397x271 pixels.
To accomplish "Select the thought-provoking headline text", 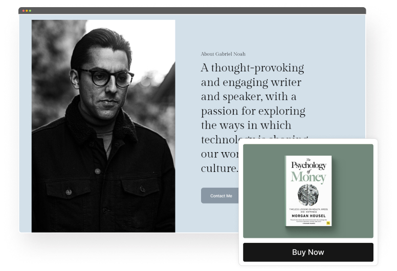I will coord(254,118).
